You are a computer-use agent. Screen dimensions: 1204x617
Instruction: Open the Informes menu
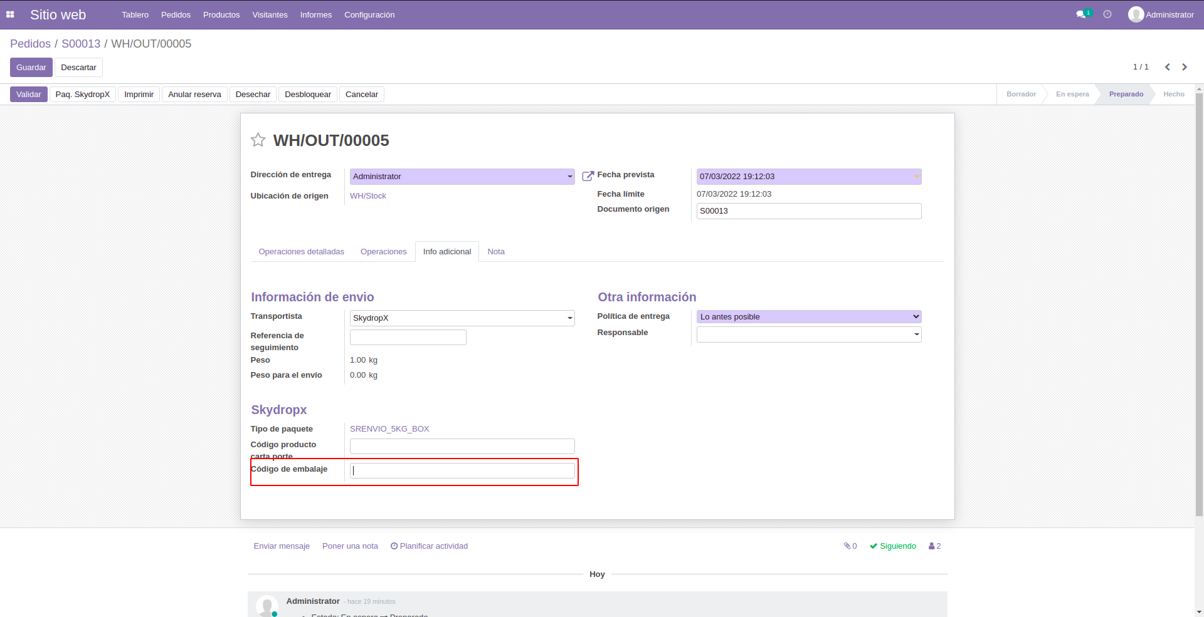315,15
